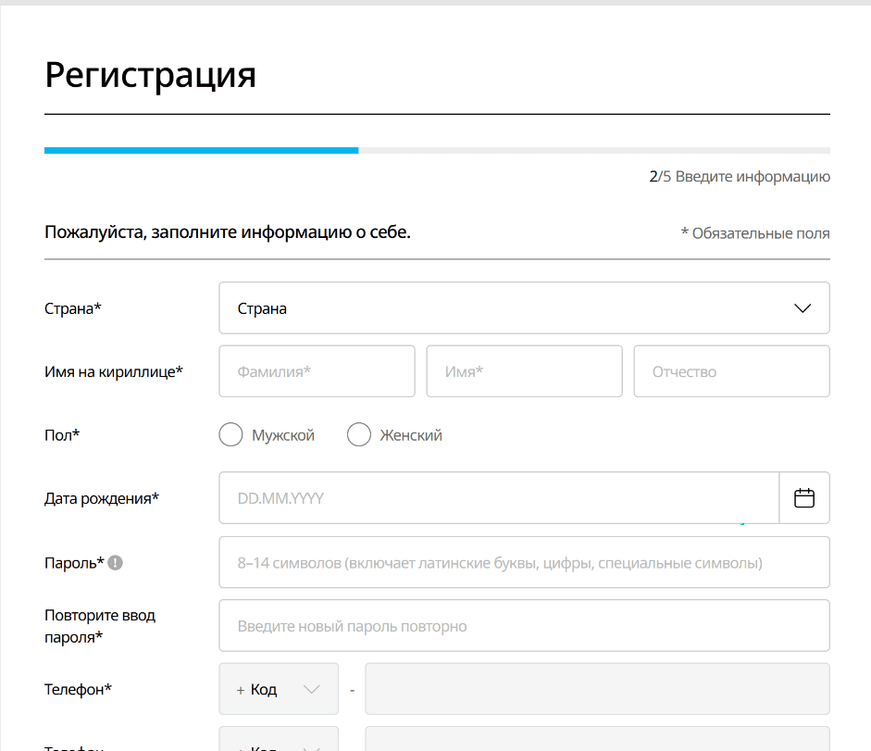Image resolution: width=871 pixels, height=751 pixels.
Task: Click the Повторите ввод пароля* label
Action: [100, 626]
